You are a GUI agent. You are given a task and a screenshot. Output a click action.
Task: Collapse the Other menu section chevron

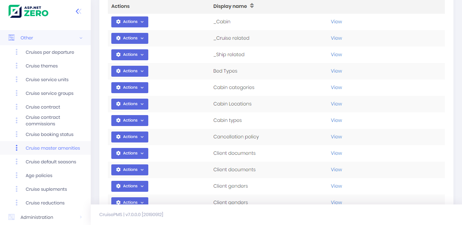81,38
